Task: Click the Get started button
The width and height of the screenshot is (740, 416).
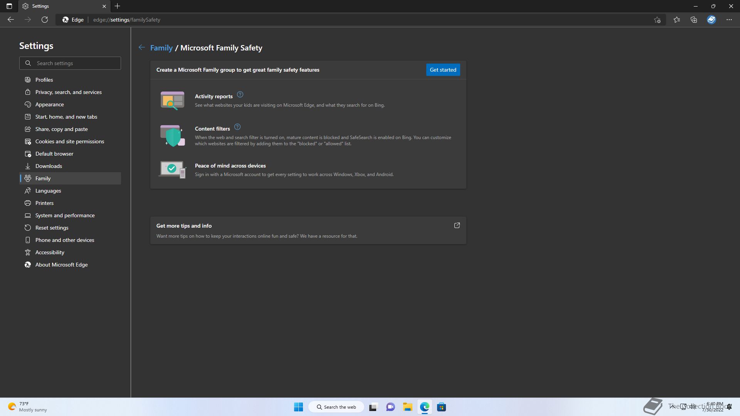Action: (x=443, y=70)
